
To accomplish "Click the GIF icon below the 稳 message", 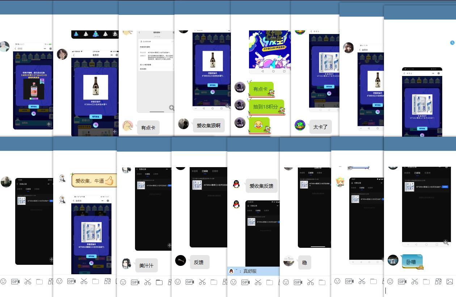I will (x=298, y=282).
